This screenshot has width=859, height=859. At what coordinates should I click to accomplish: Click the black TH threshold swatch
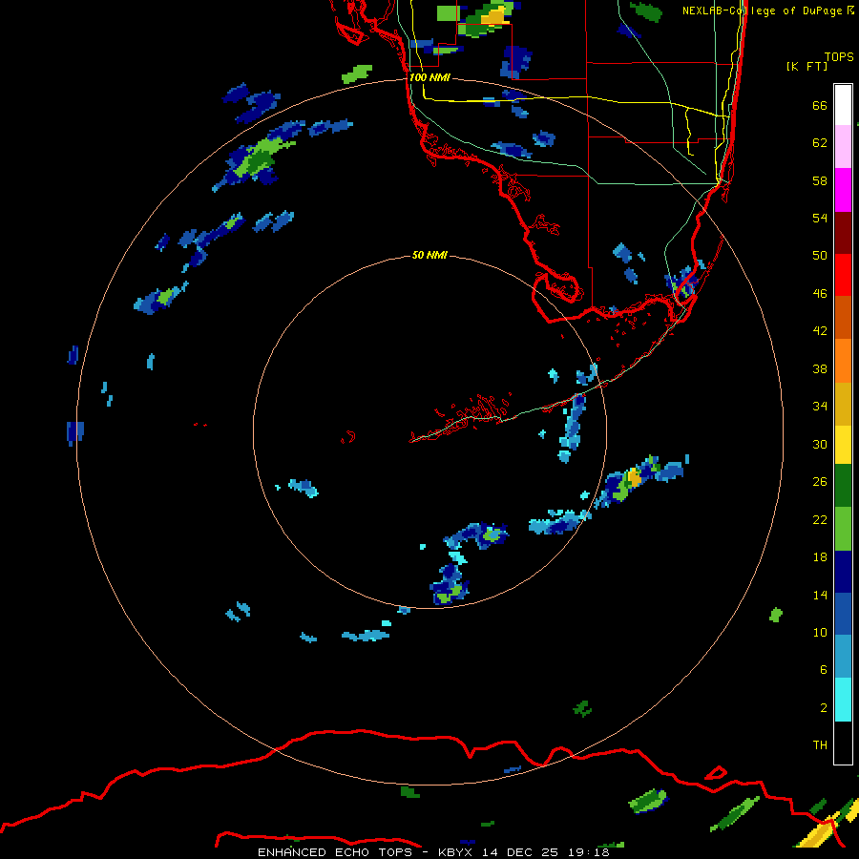843,743
